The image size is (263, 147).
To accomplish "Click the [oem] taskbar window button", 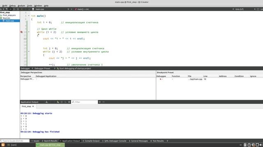I will (x=12, y=145).
